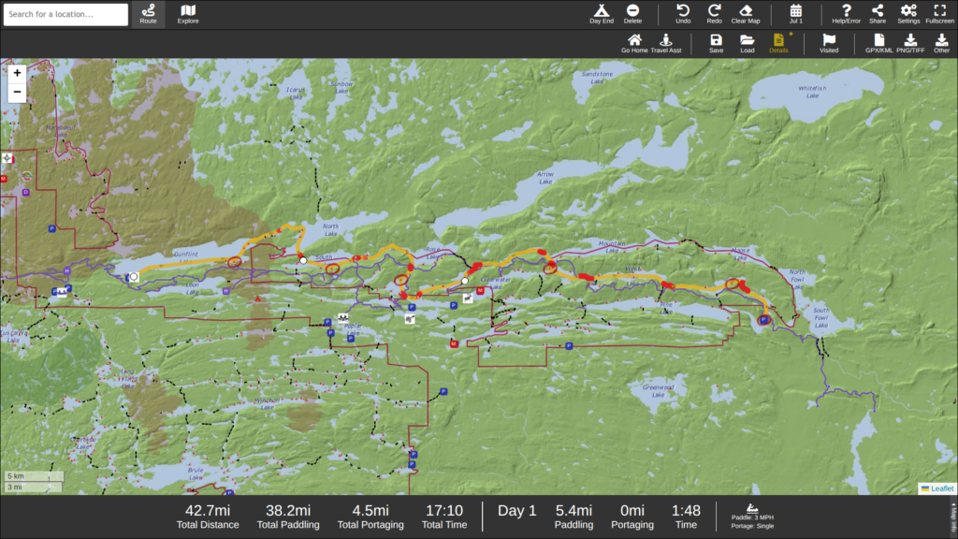Zoom out the map

tap(17, 93)
